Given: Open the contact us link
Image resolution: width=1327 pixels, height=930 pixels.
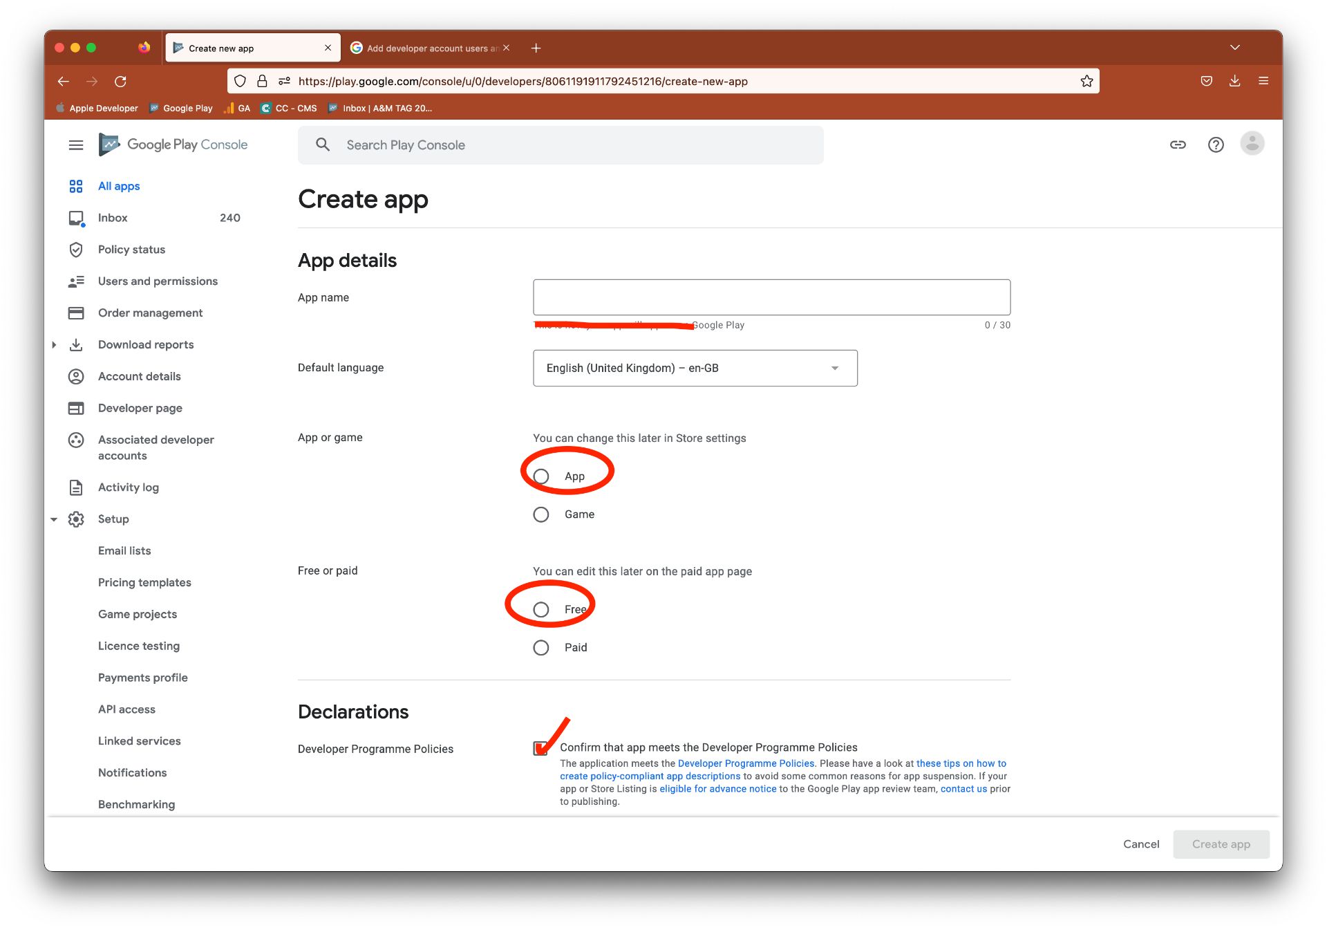Looking at the screenshot, I should [963, 789].
